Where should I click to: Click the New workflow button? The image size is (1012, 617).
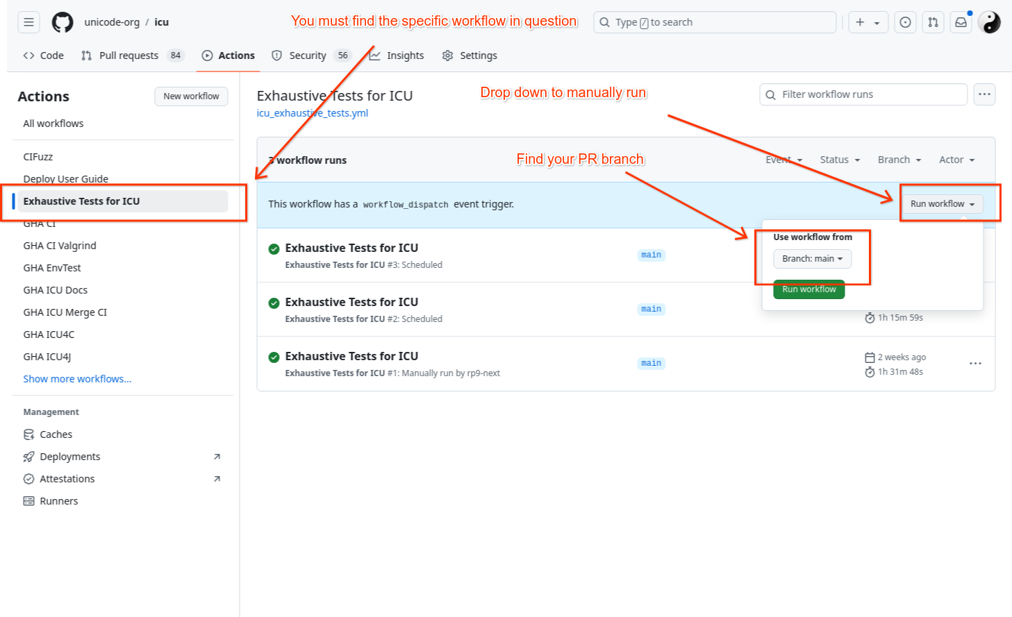pyautogui.click(x=191, y=96)
